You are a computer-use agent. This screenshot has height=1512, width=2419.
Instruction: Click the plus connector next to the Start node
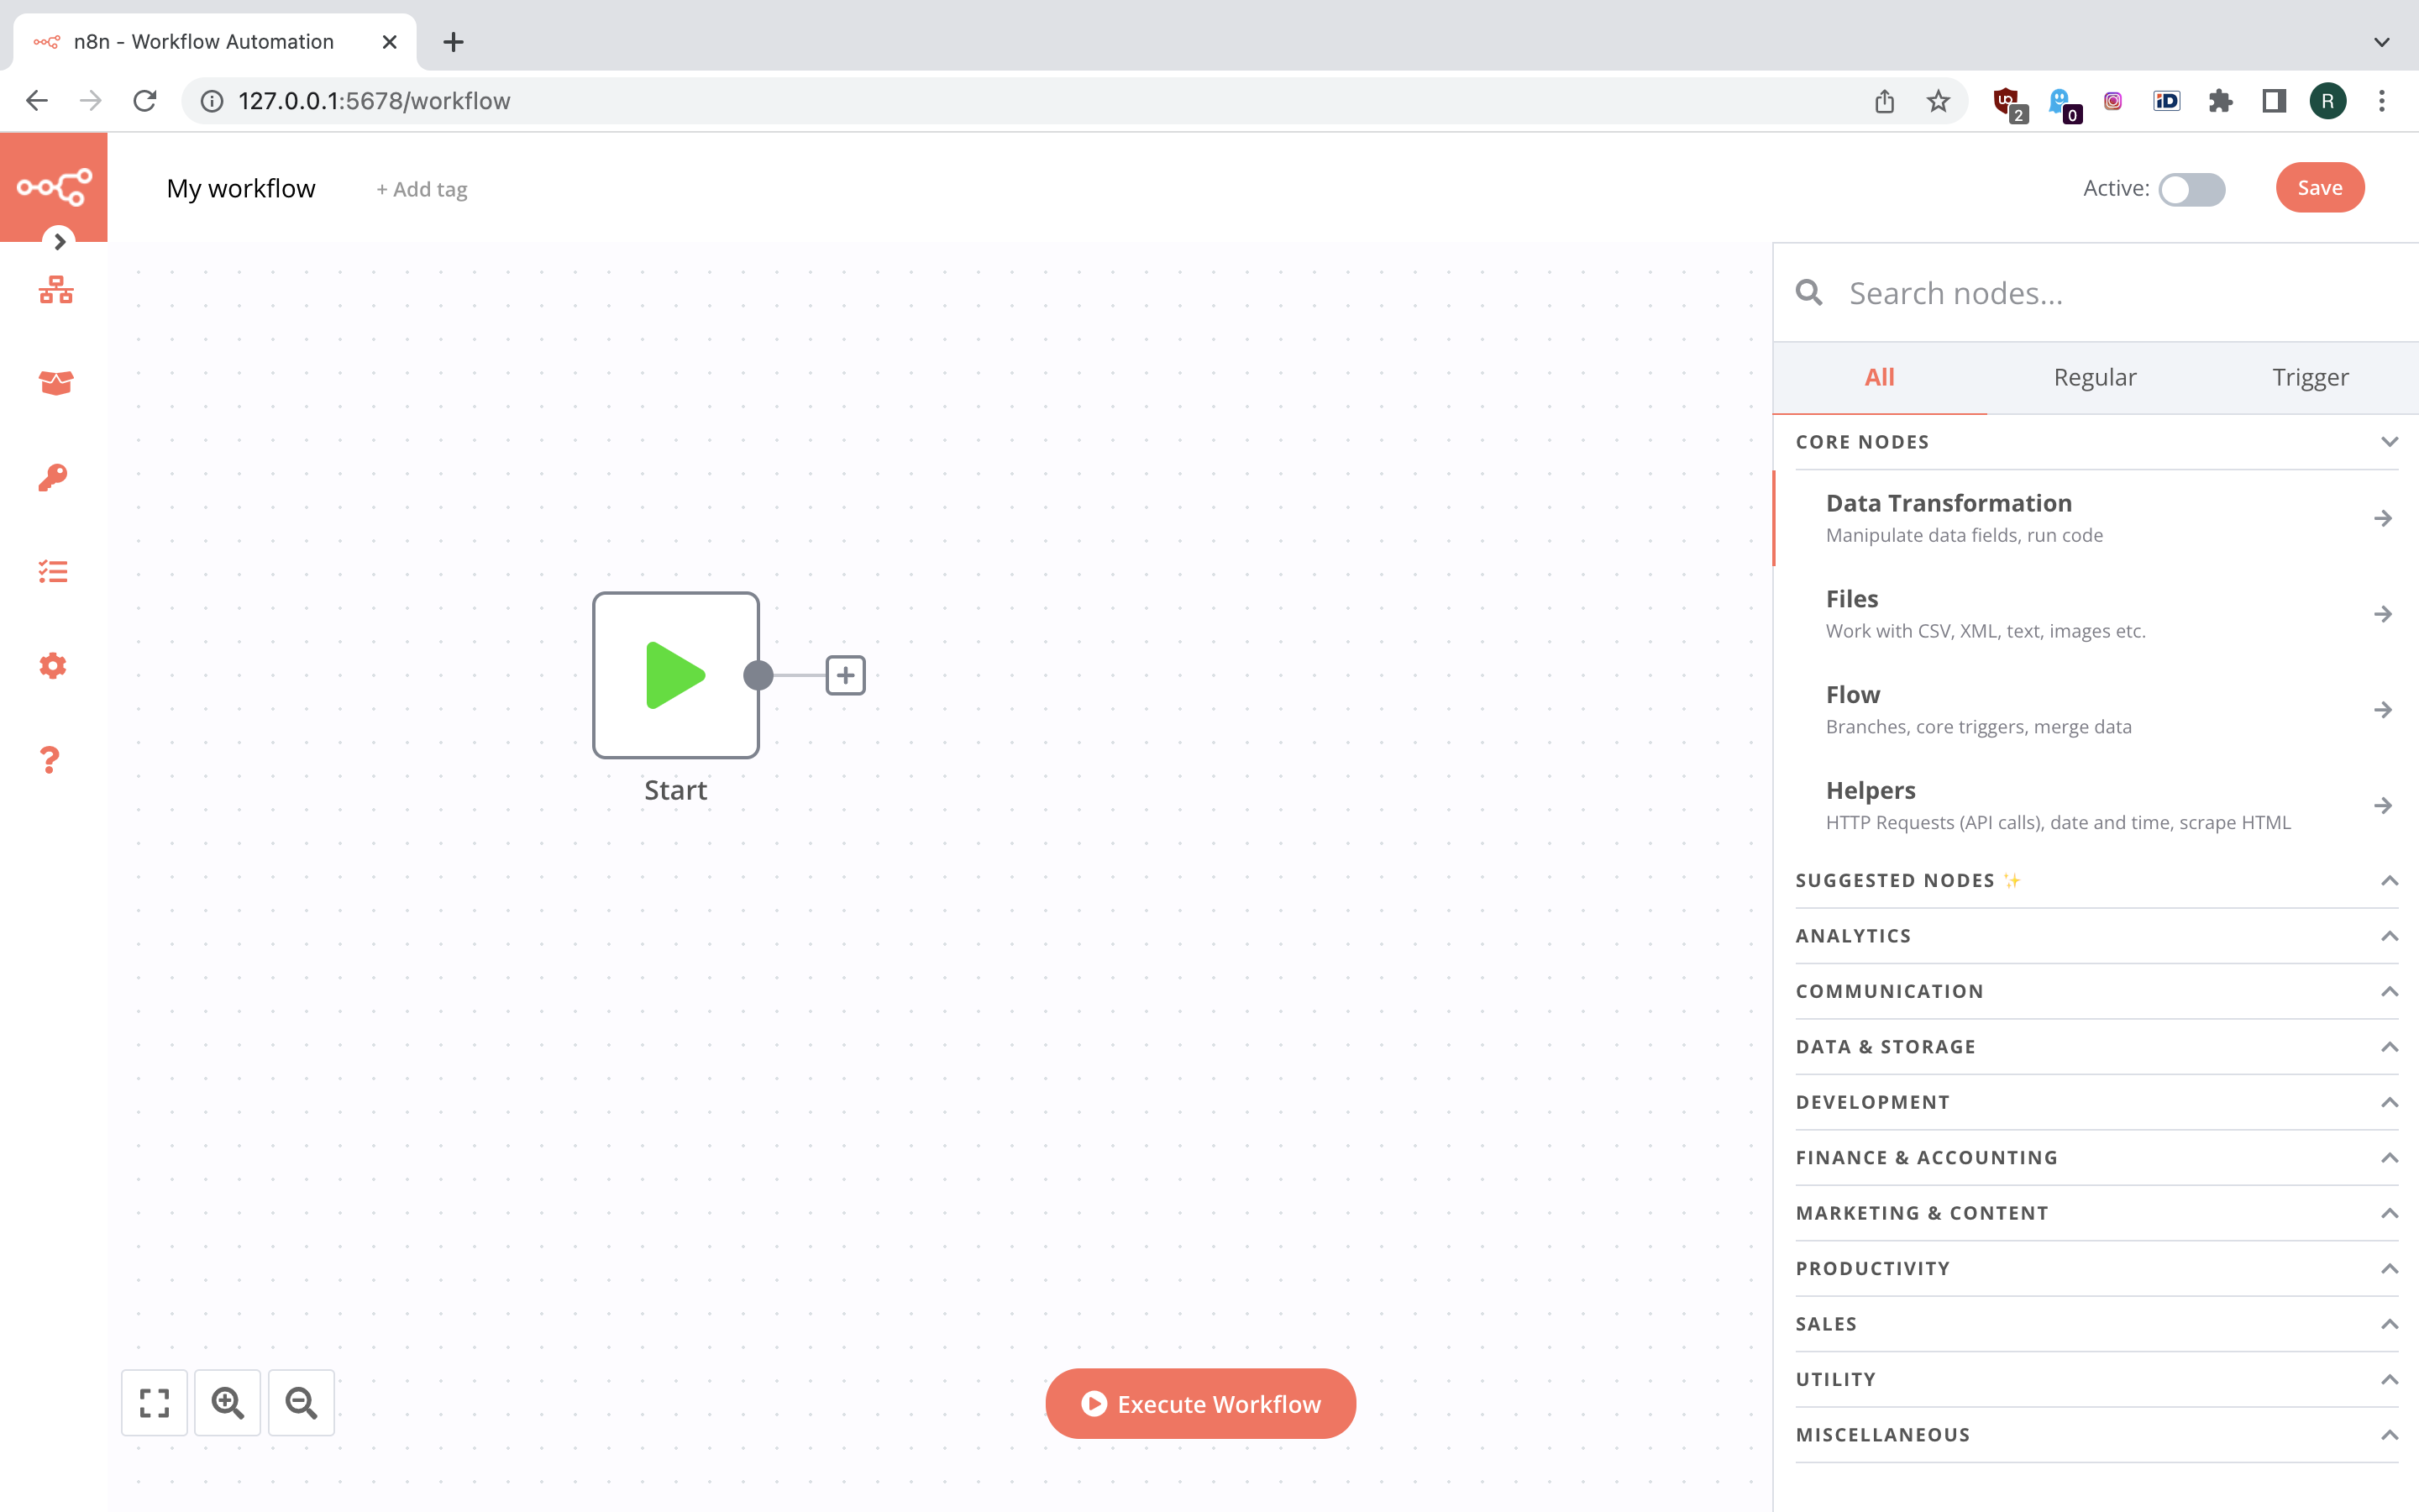click(x=846, y=675)
